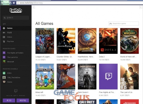The image size is (143, 104).
Task: Click the browser back arrow
Action: coord(3,3)
